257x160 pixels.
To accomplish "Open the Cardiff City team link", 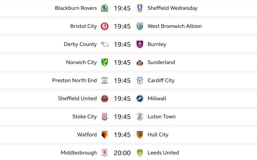I will 161,81.
